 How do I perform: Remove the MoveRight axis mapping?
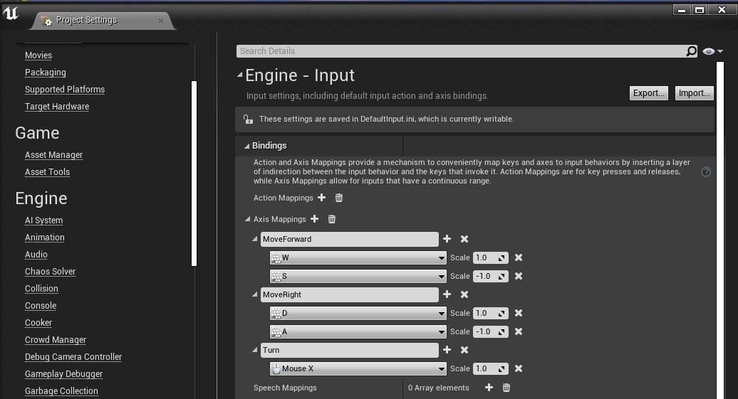coord(464,294)
